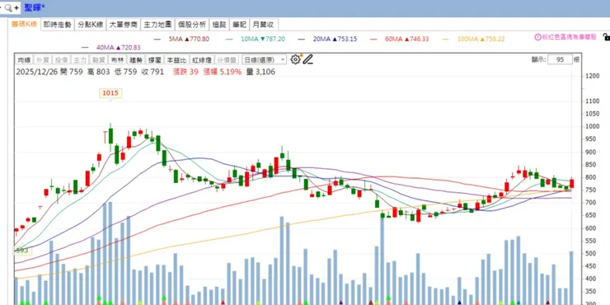Click the latest red candlestick near 800
Image resolution: width=610 pixels, height=305 pixels.
pyautogui.click(x=571, y=183)
